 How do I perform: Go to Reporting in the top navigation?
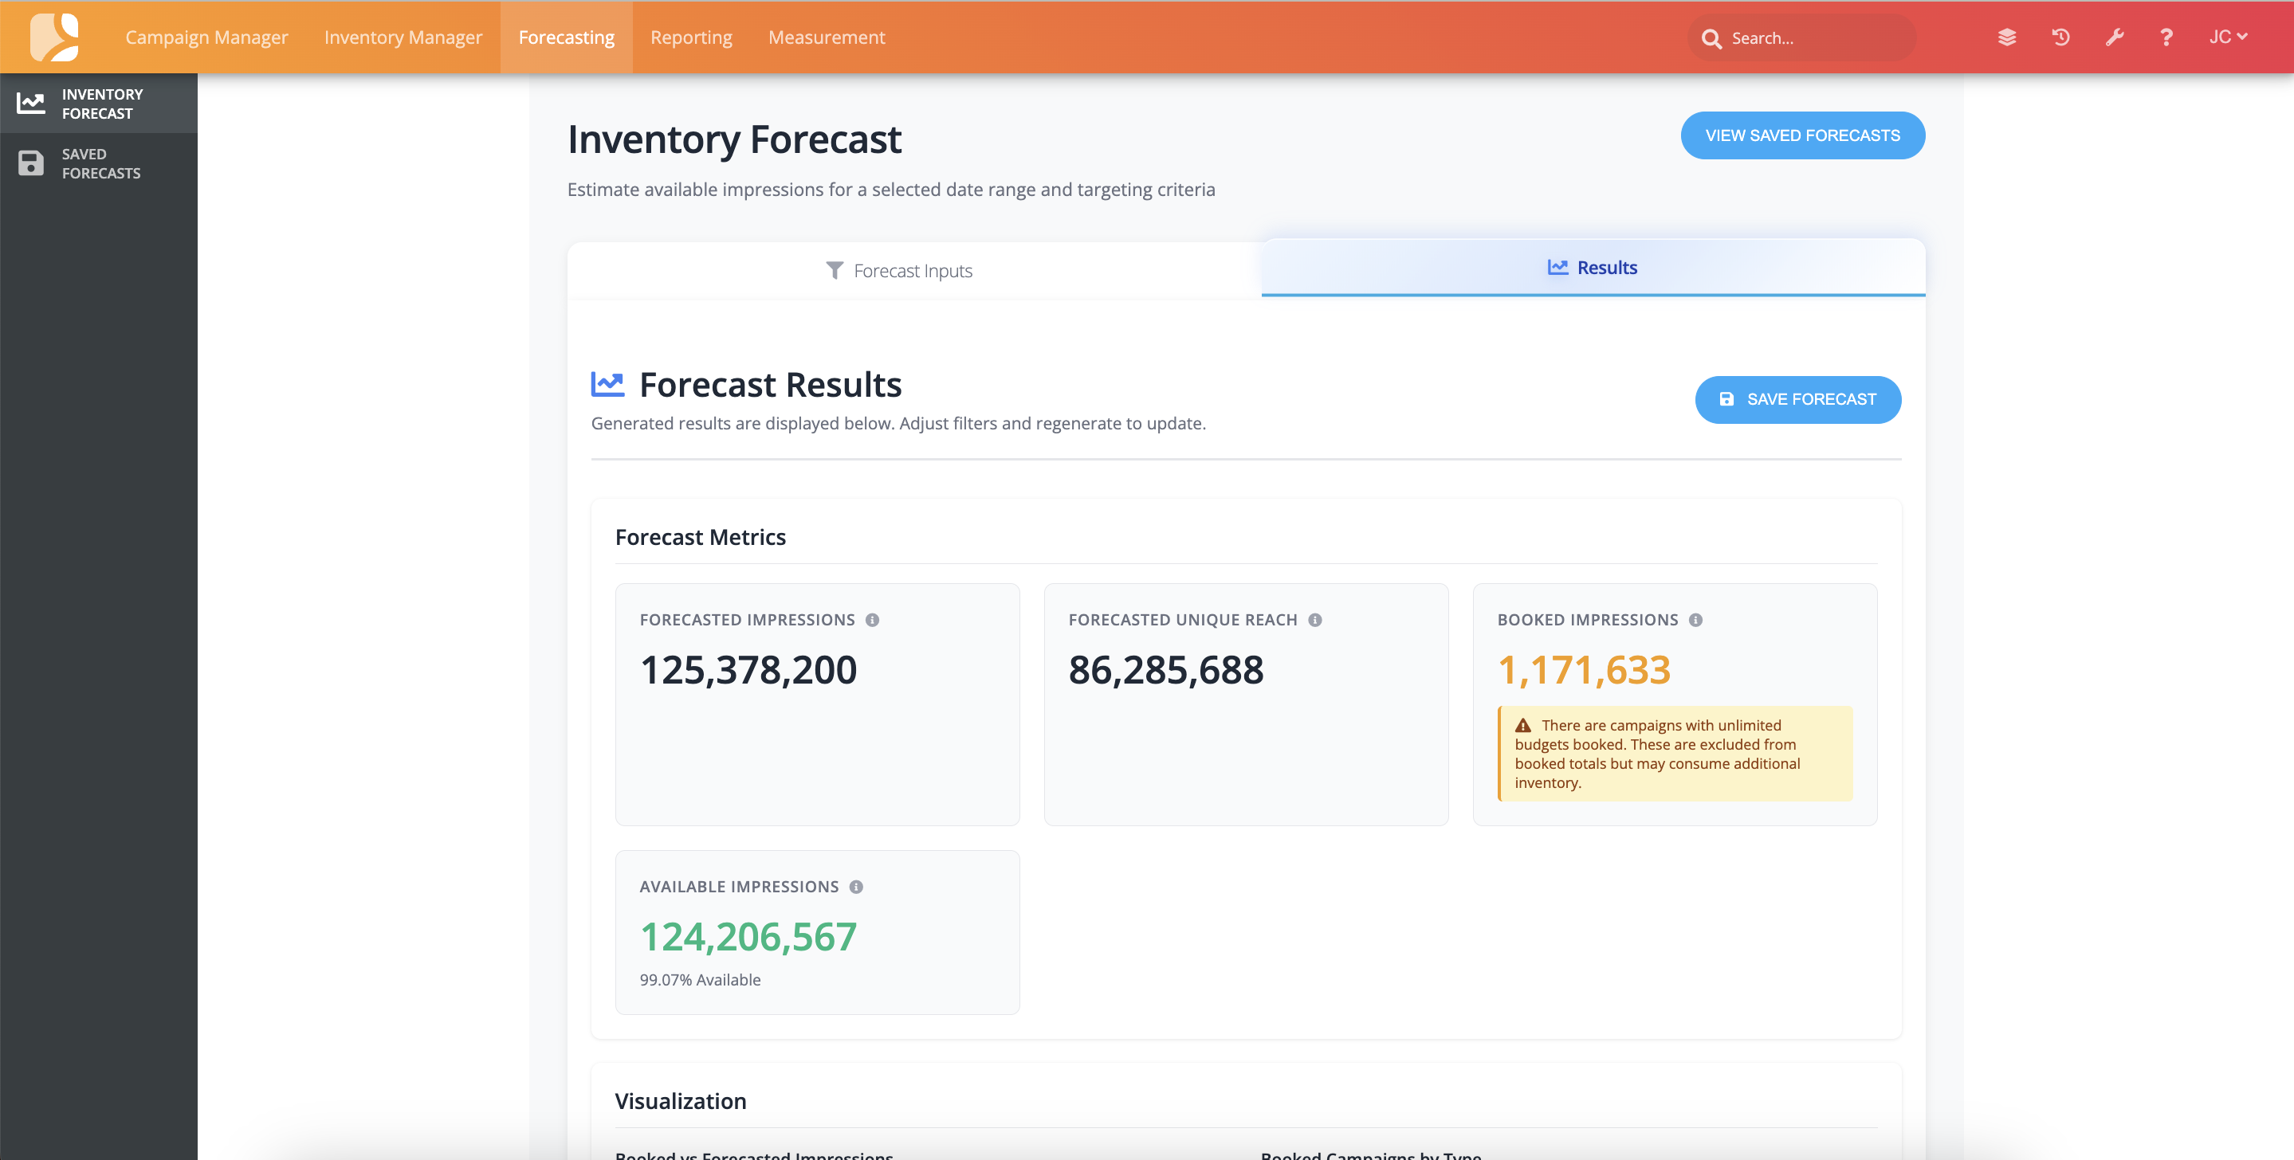691,37
